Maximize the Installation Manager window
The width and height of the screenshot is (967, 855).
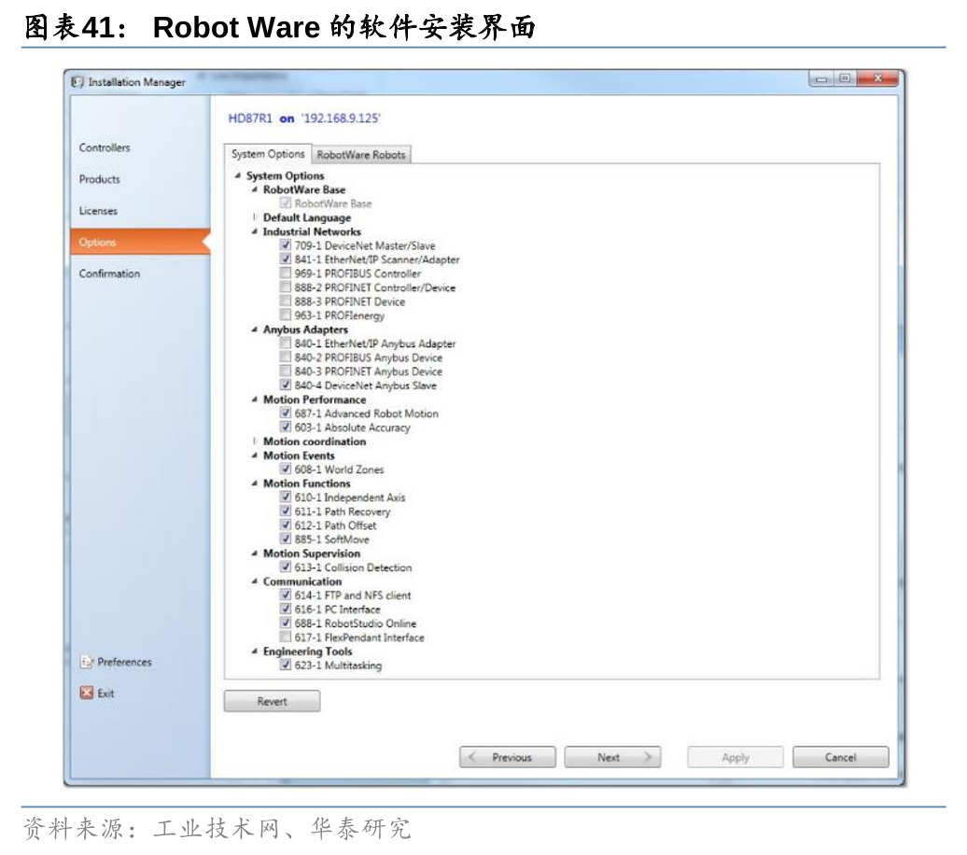click(x=845, y=79)
